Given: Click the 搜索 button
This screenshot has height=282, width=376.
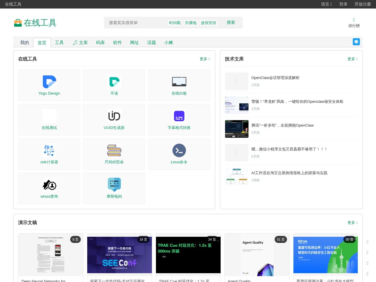Looking at the screenshot, I should [231, 22].
